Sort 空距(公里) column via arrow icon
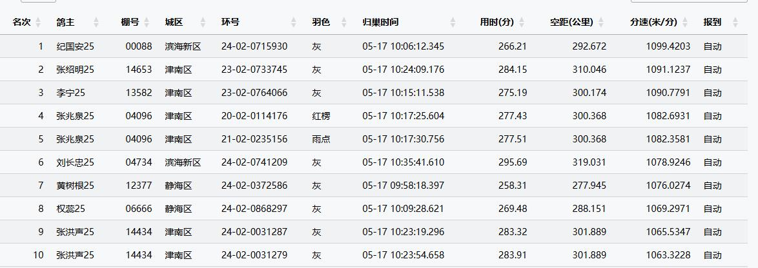758x268 pixels. [602, 23]
